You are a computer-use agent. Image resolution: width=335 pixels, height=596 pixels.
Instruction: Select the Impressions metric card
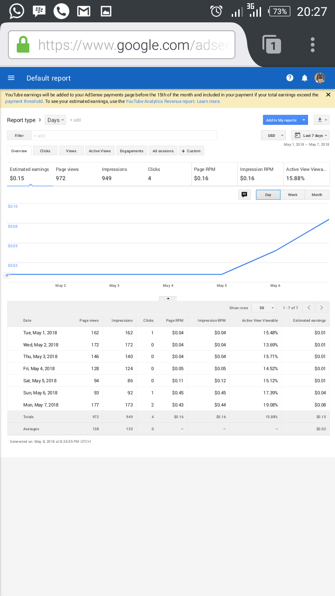(122, 174)
